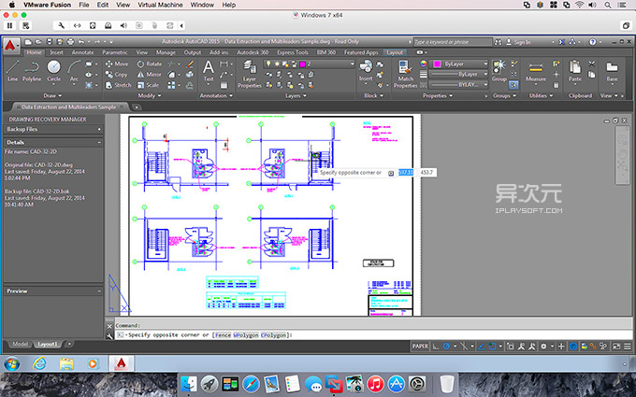Open the ByLayer color dropdown
The width and height of the screenshot is (636, 397).
point(485,64)
